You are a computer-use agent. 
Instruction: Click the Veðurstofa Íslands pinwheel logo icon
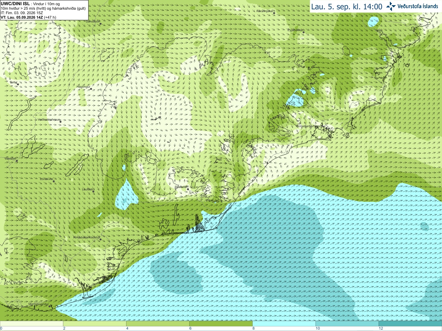coord(391,6)
